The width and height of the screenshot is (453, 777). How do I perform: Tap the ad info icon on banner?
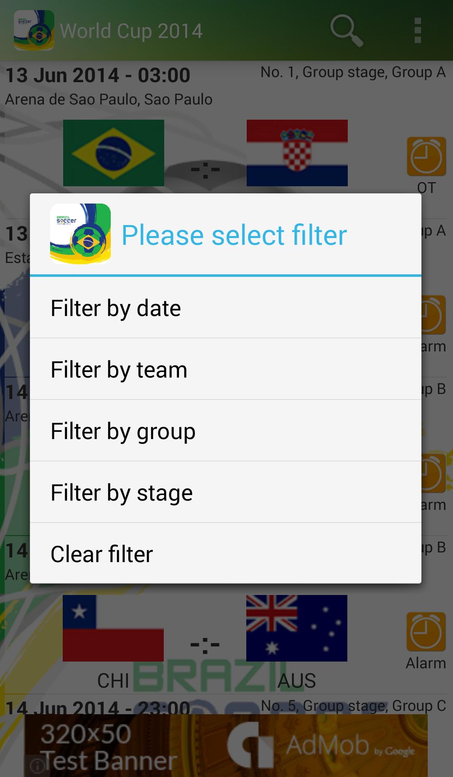pos(37,766)
